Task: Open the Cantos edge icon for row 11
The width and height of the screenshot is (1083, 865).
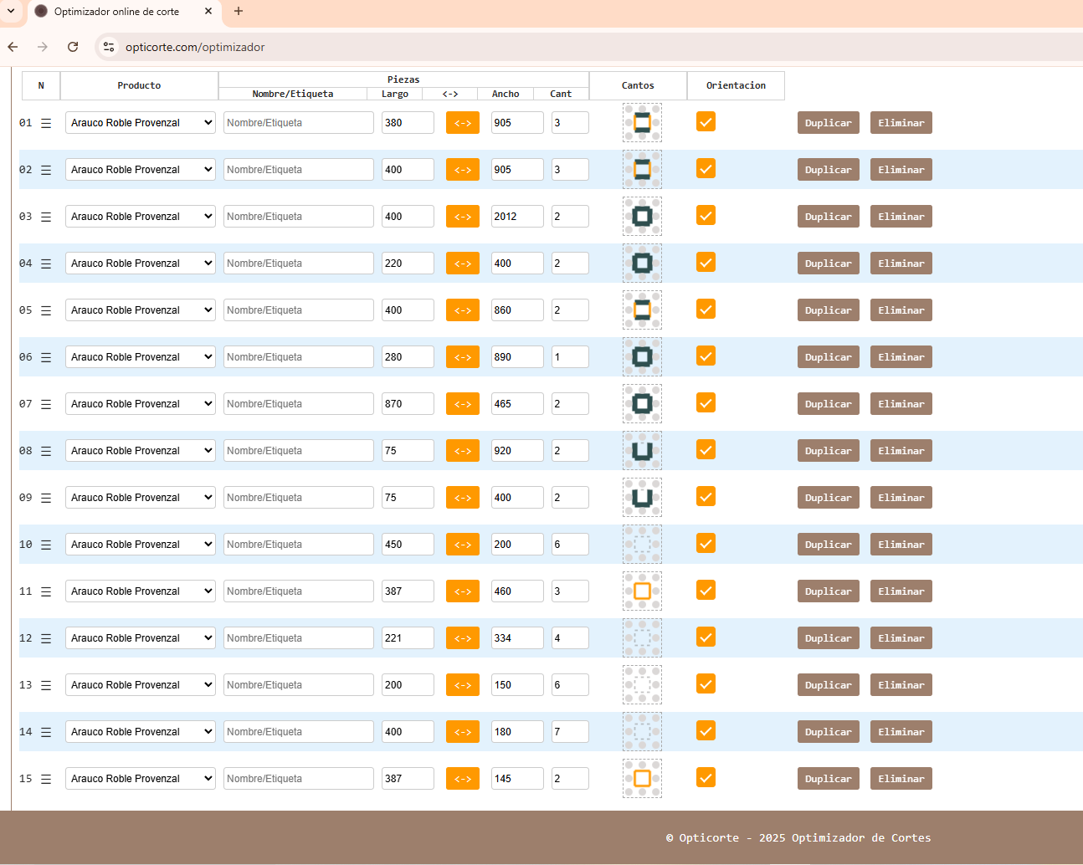Action: [x=642, y=591]
